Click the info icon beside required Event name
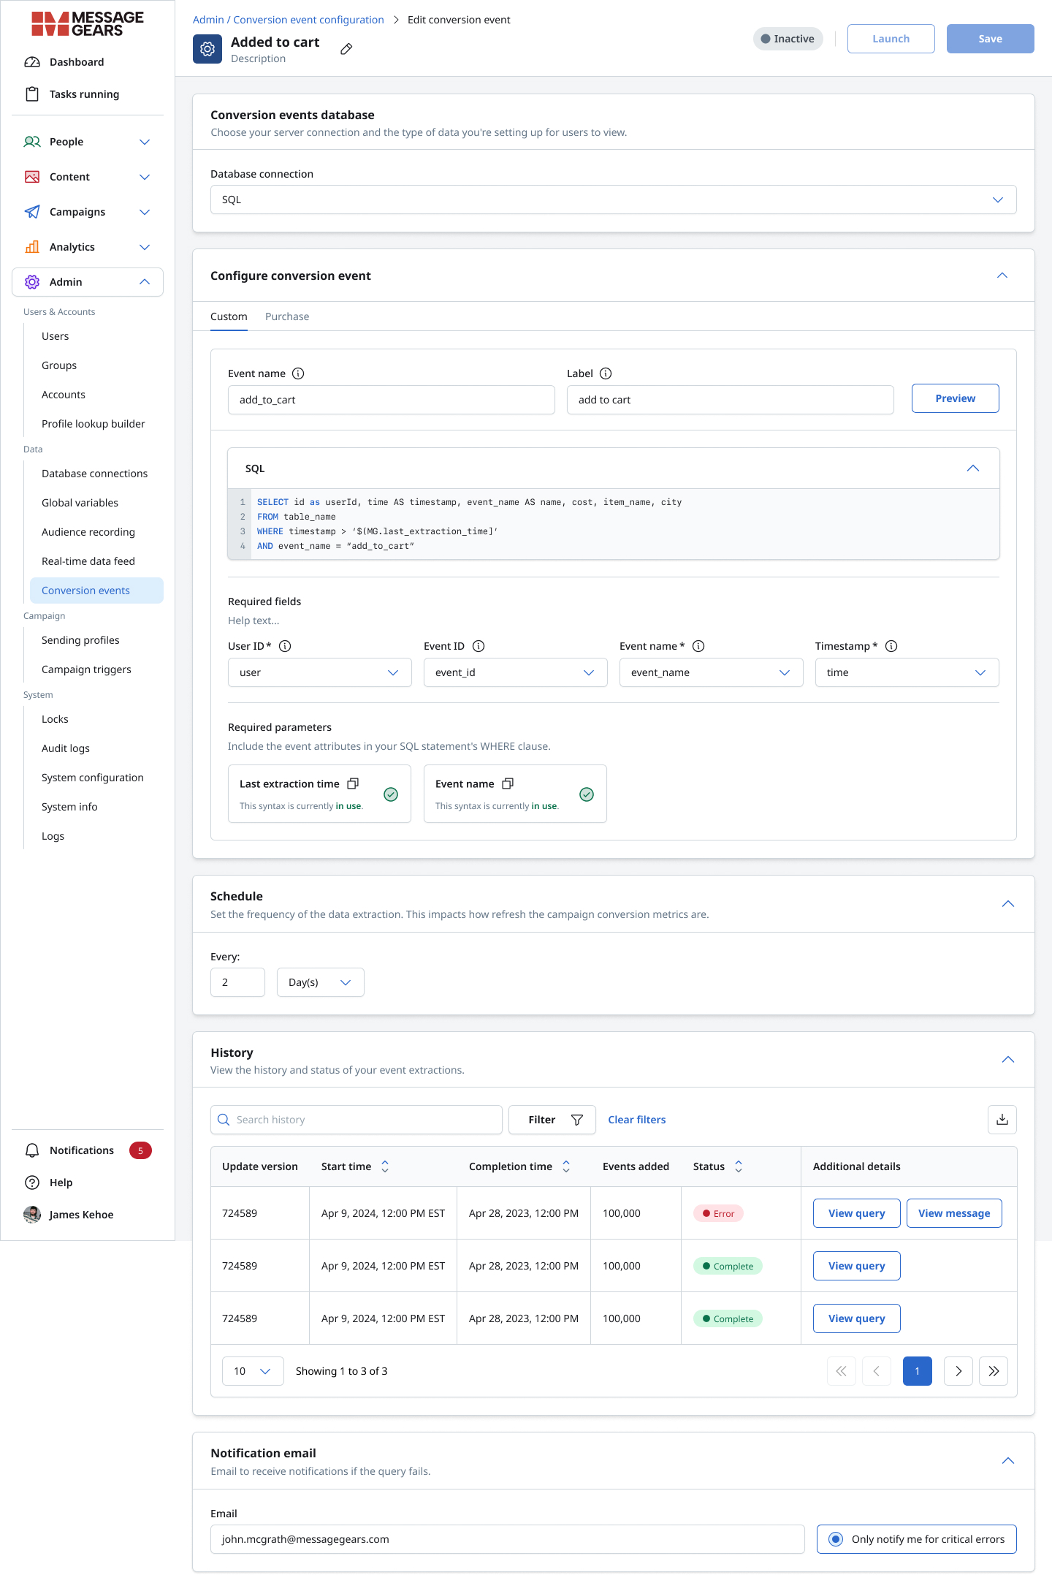Image resolution: width=1052 pixels, height=1575 pixels. tap(698, 646)
